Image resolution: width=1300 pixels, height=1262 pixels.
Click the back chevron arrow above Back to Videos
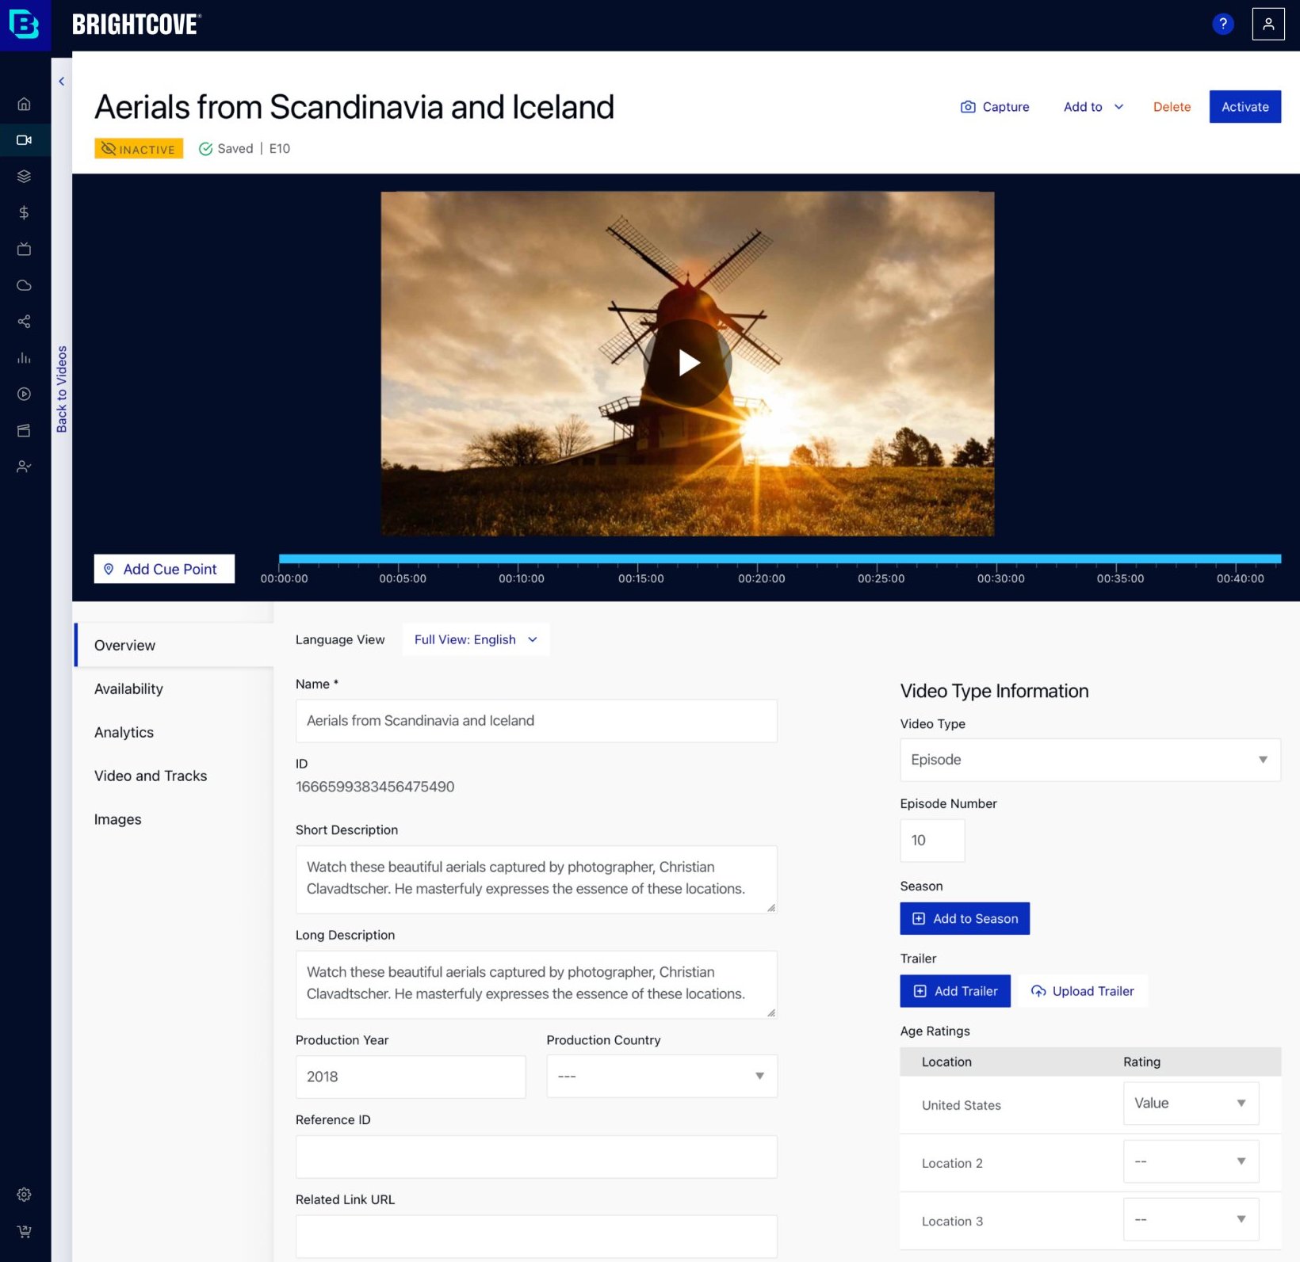[62, 82]
